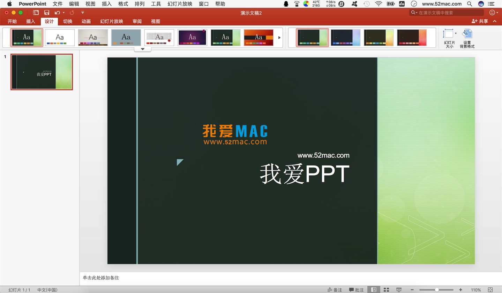The width and height of the screenshot is (502, 293).
Task: Select the 设计 ribbon tab
Action: click(49, 21)
